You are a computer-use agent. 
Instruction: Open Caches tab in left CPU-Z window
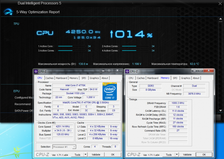49,78
